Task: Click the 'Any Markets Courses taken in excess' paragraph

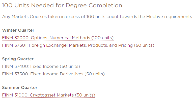Action: (x=97, y=17)
